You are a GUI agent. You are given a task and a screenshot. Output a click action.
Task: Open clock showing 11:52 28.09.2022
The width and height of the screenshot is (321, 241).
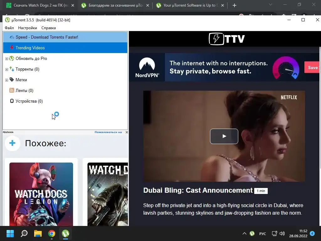click(x=298, y=233)
